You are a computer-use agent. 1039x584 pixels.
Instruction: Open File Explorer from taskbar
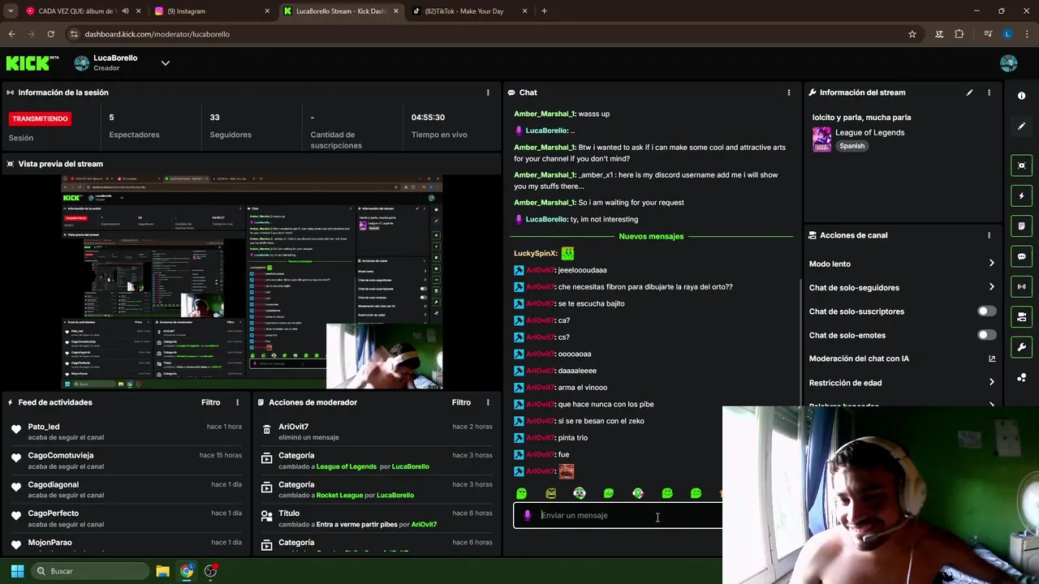tap(162, 571)
